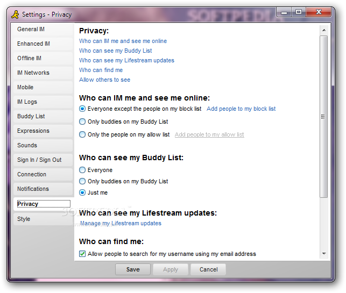Jump to 'Allow others to see' section

(x=104, y=80)
